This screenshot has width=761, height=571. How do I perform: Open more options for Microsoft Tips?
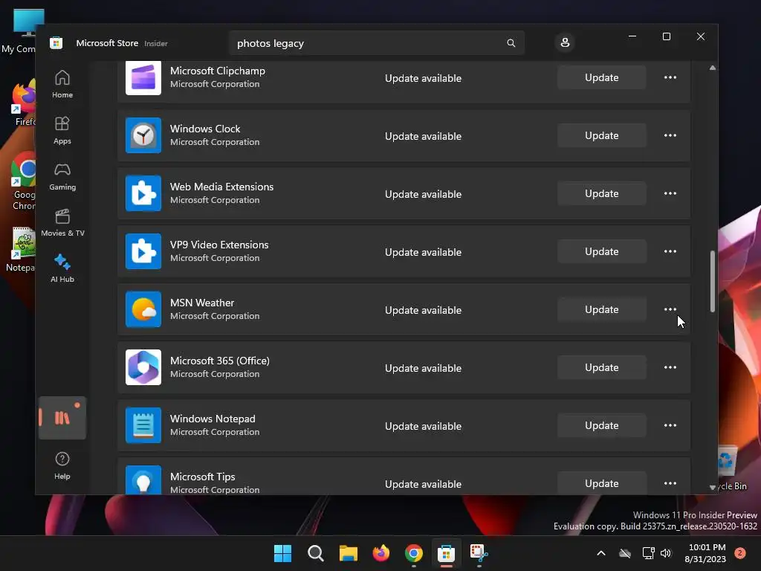tap(670, 483)
